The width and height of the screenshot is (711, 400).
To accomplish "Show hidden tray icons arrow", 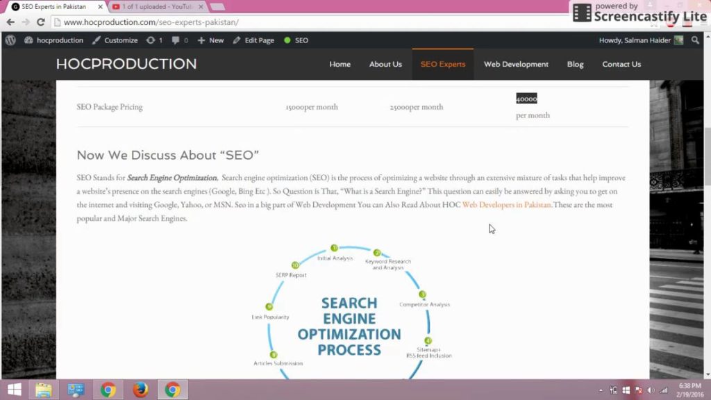I will tap(601, 390).
